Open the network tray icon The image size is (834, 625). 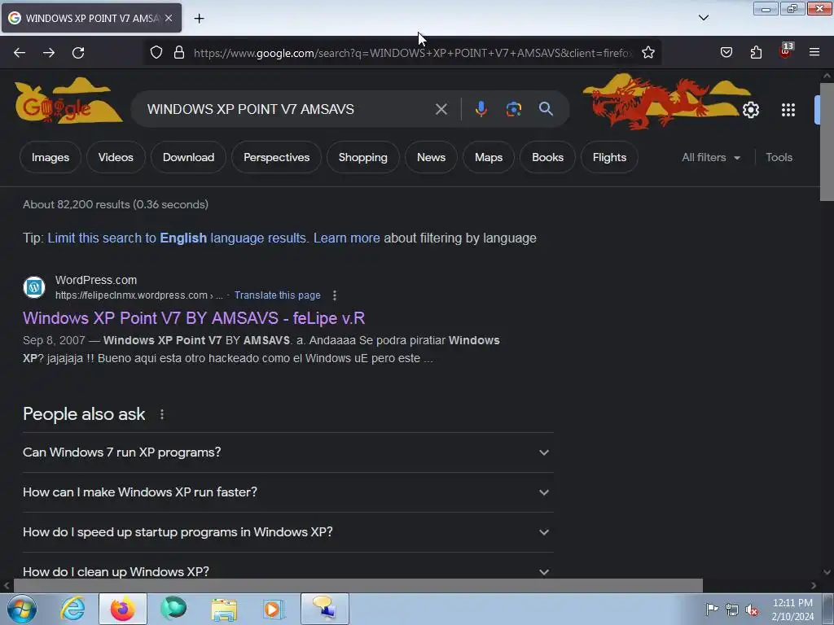pyautogui.click(x=732, y=610)
